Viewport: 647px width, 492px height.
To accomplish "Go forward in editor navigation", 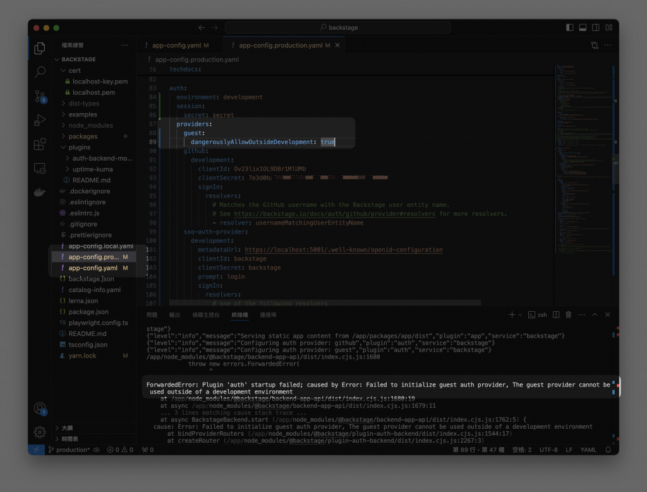I will (215, 28).
